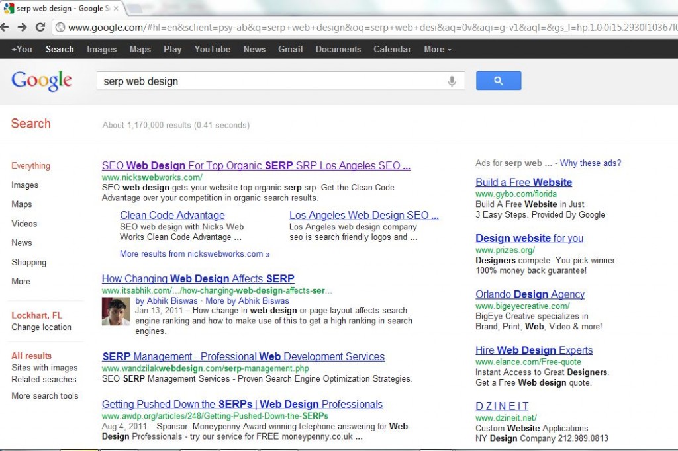
Task: Open Design website for you ad
Action: (x=529, y=239)
